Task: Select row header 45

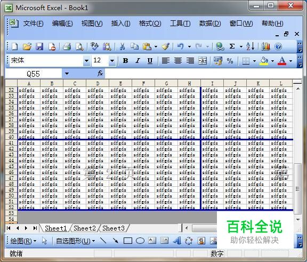Action: 11,166
